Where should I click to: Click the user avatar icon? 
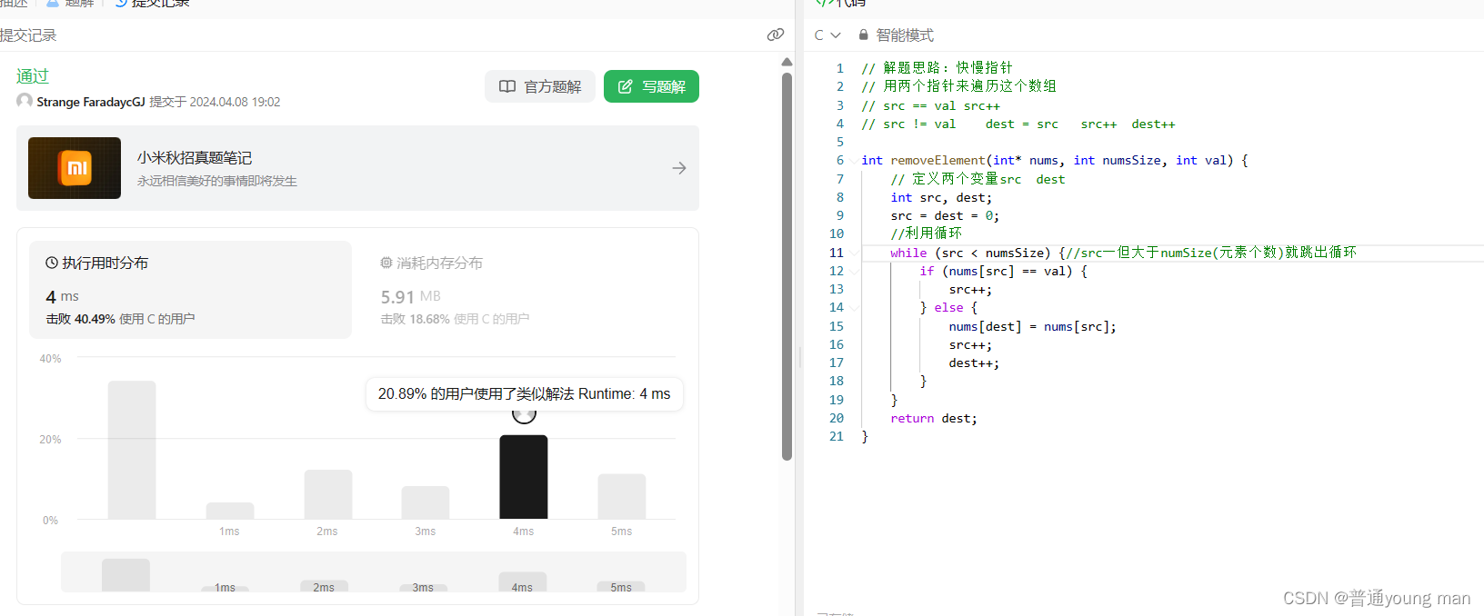[25, 101]
